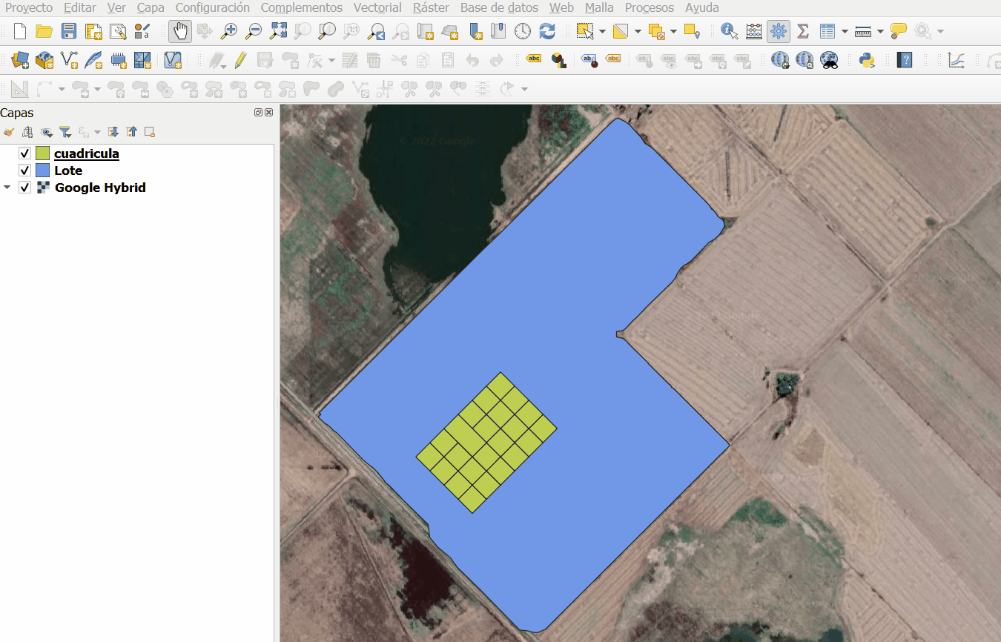Viewport: 1001px width, 642px height.
Task: Open the Ráster menu
Action: [x=431, y=7]
